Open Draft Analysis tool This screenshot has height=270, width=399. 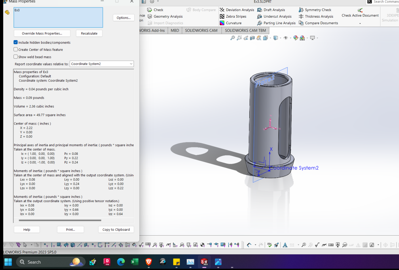pyautogui.click(x=271, y=10)
